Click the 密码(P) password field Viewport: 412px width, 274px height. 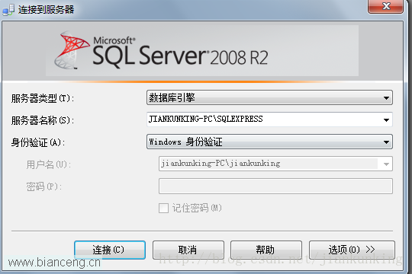275,186
